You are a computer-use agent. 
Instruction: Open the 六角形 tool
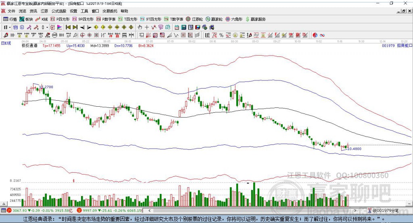(234, 19)
